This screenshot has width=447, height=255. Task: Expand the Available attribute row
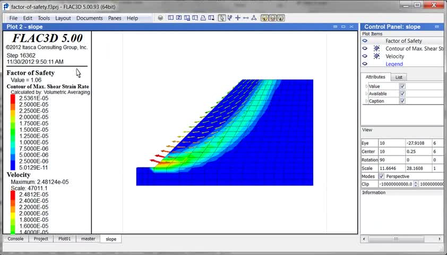point(367,93)
